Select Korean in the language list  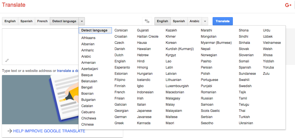(x=171, y=43)
